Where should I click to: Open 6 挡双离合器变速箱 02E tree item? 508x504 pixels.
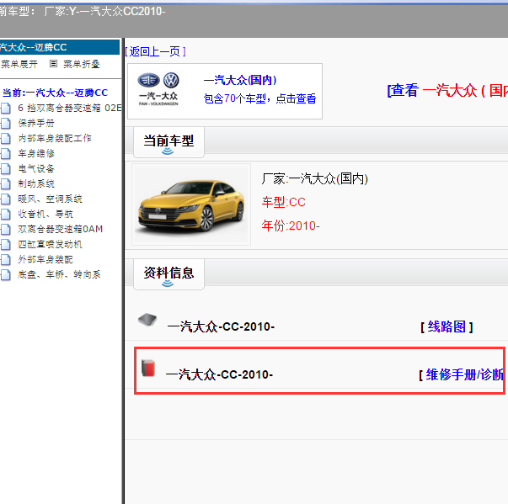[x=69, y=108]
